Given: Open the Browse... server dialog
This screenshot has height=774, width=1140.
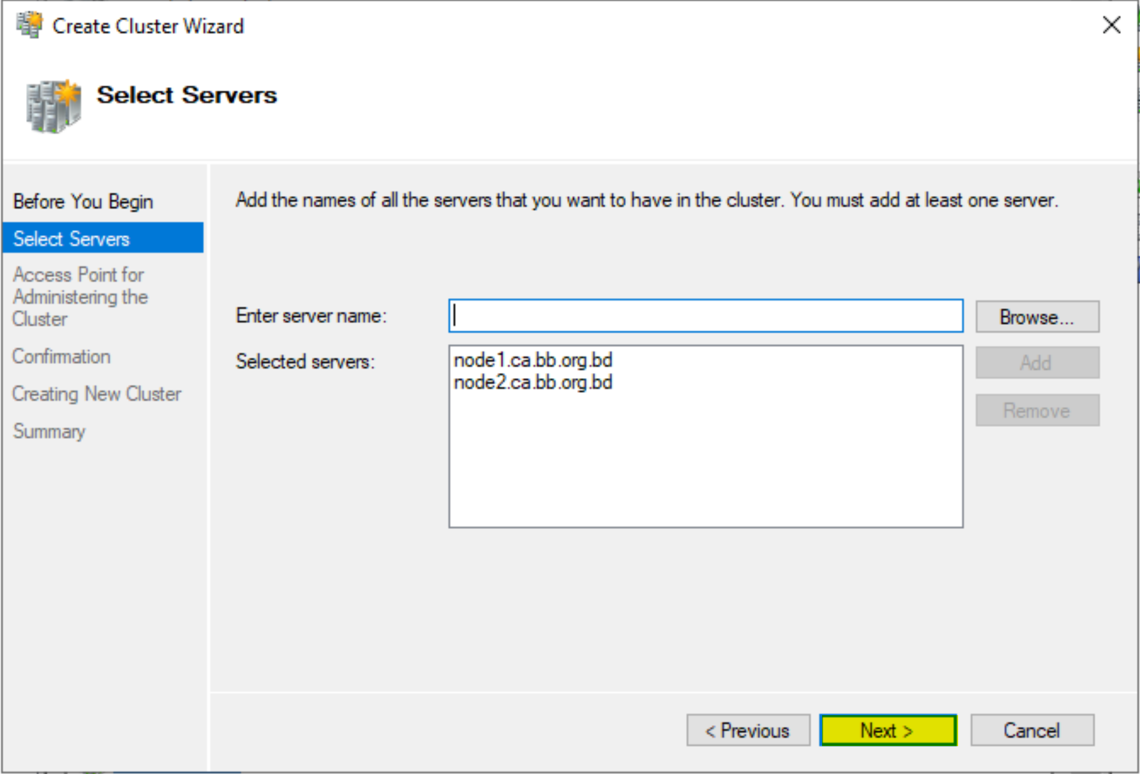Looking at the screenshot, I should point(1037,317).
